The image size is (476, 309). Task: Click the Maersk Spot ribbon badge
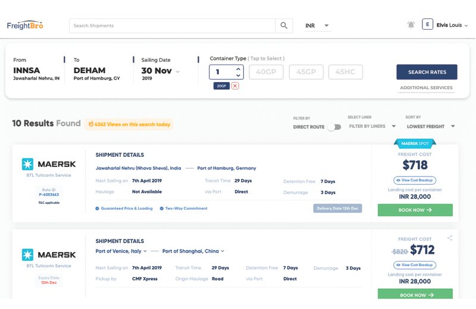415,143
